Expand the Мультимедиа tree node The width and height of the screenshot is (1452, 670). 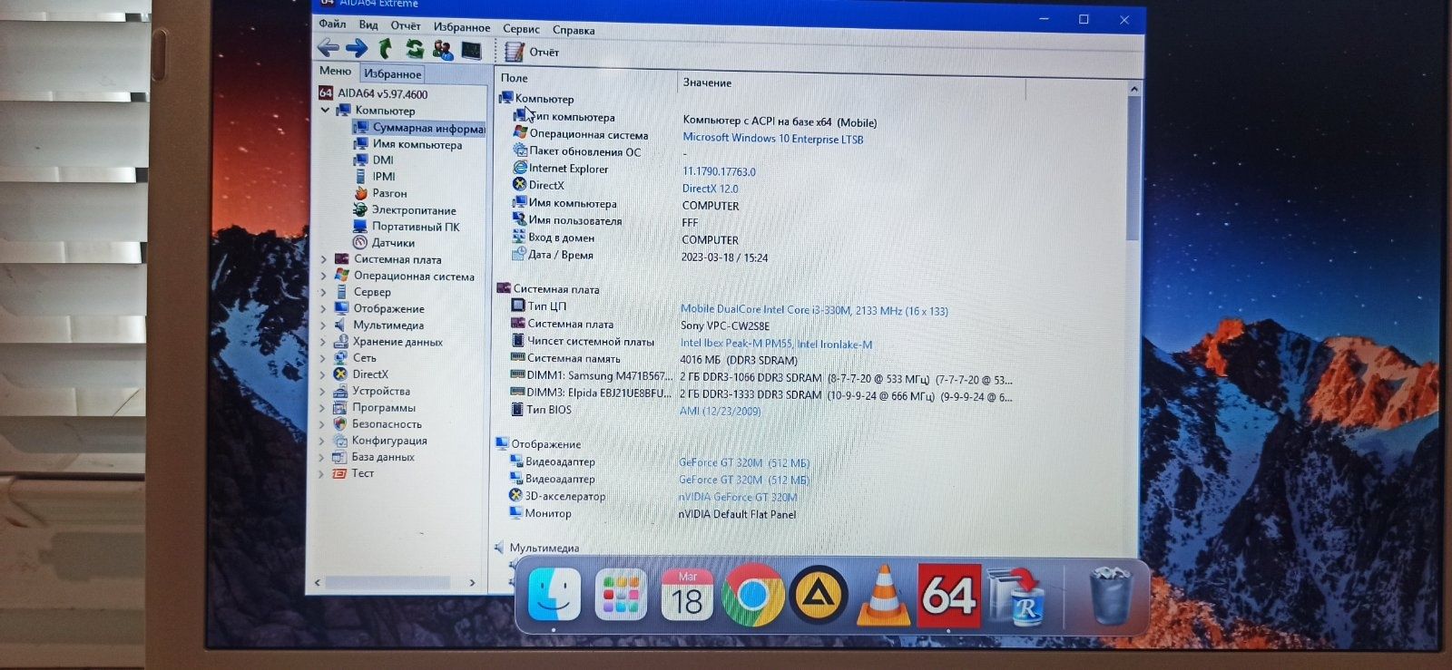click(323, 325)
